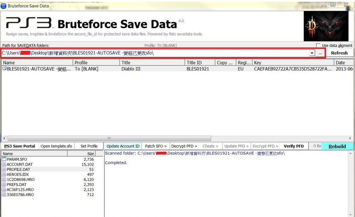Open the PS3 Save Portal
The width and height of the screenshot is (355, 217).
point(19,146)
